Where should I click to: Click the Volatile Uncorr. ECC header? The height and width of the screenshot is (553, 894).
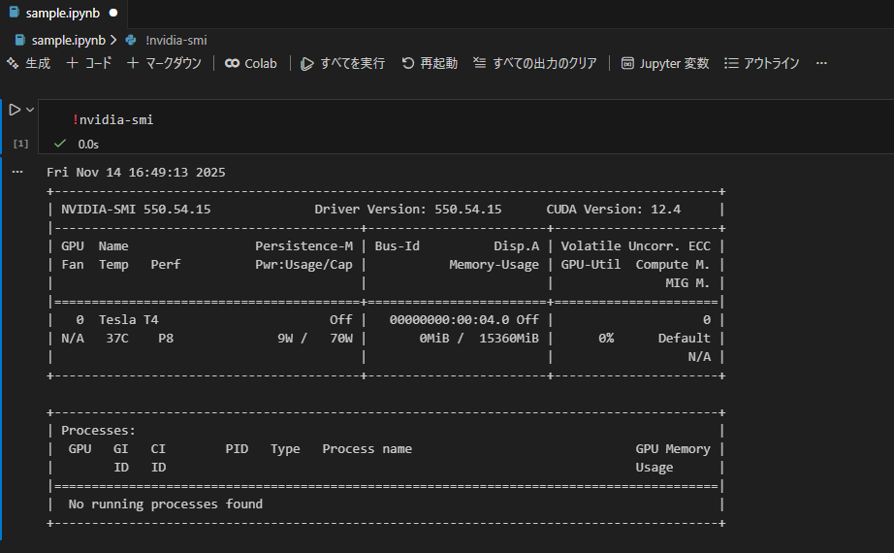click(x=636, y=246)
